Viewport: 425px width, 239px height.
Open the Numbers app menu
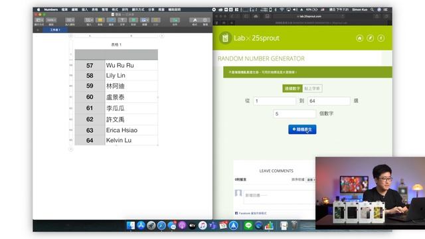tap(50, 9)
